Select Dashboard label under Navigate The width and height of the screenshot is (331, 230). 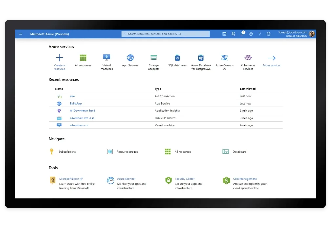239,152
